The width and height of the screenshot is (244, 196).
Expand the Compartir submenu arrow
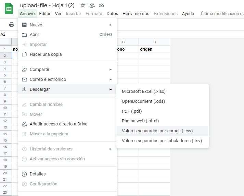pos(111,70)
